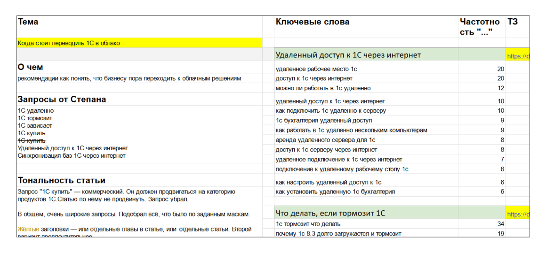Select the "Ключевые слова" column header
Viewport: 546px width, 253px height.
pyautogui.click(x=313, y=22)
